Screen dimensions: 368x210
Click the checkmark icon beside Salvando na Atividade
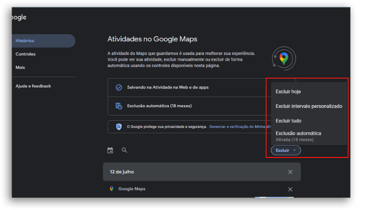tap(119, 88)
